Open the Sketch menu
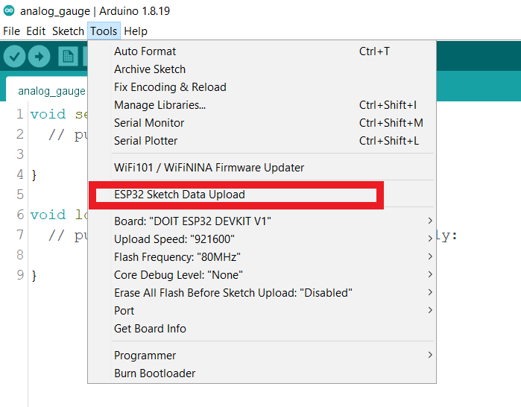The height and width of the screenshot is (407, 521). coord(68,31)
